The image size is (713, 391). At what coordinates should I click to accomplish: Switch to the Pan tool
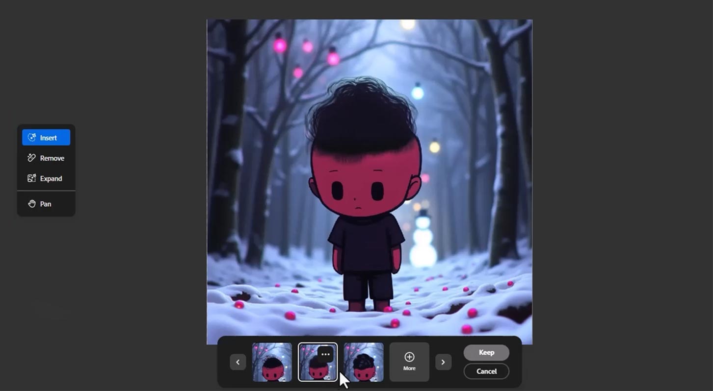(x=46, y=204)
